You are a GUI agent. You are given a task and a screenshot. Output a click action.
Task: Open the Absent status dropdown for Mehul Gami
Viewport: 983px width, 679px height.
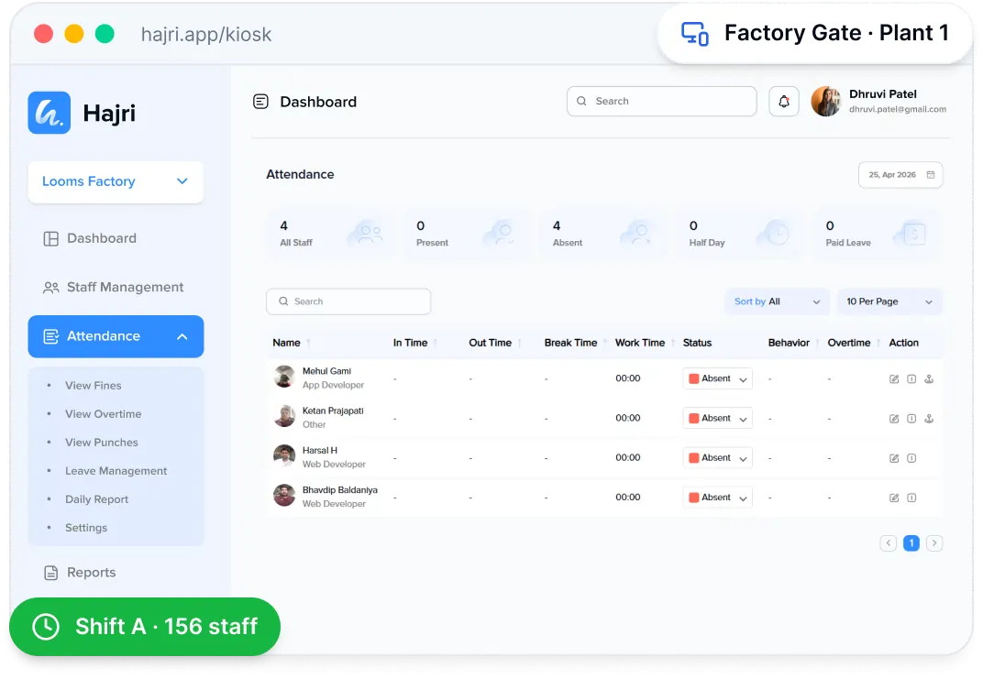[717, 379]
